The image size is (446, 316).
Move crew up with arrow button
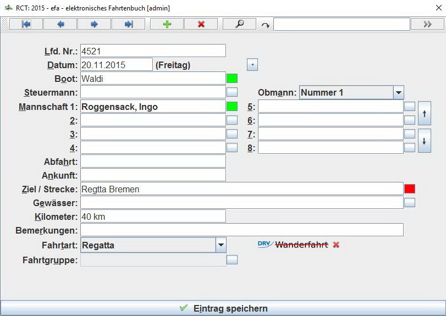coord(424,113)
